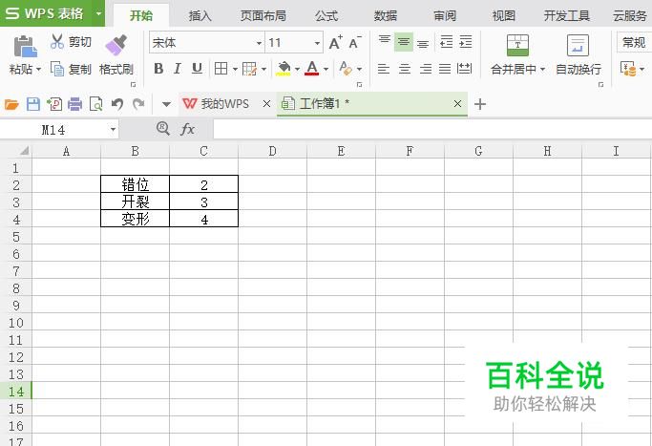Switch to the 审阅 ribbon tab
Screen dimensions: 652x446
tap(445, 16)
